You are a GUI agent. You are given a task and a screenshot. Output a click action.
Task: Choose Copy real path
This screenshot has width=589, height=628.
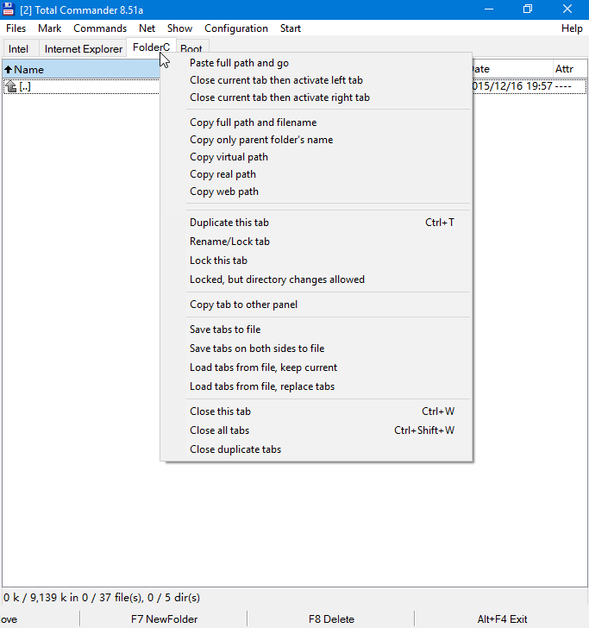[316, 174]
